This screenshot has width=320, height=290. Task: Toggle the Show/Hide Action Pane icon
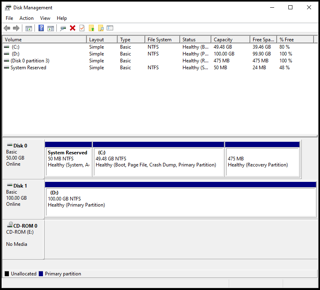click(x=51, y=28)
